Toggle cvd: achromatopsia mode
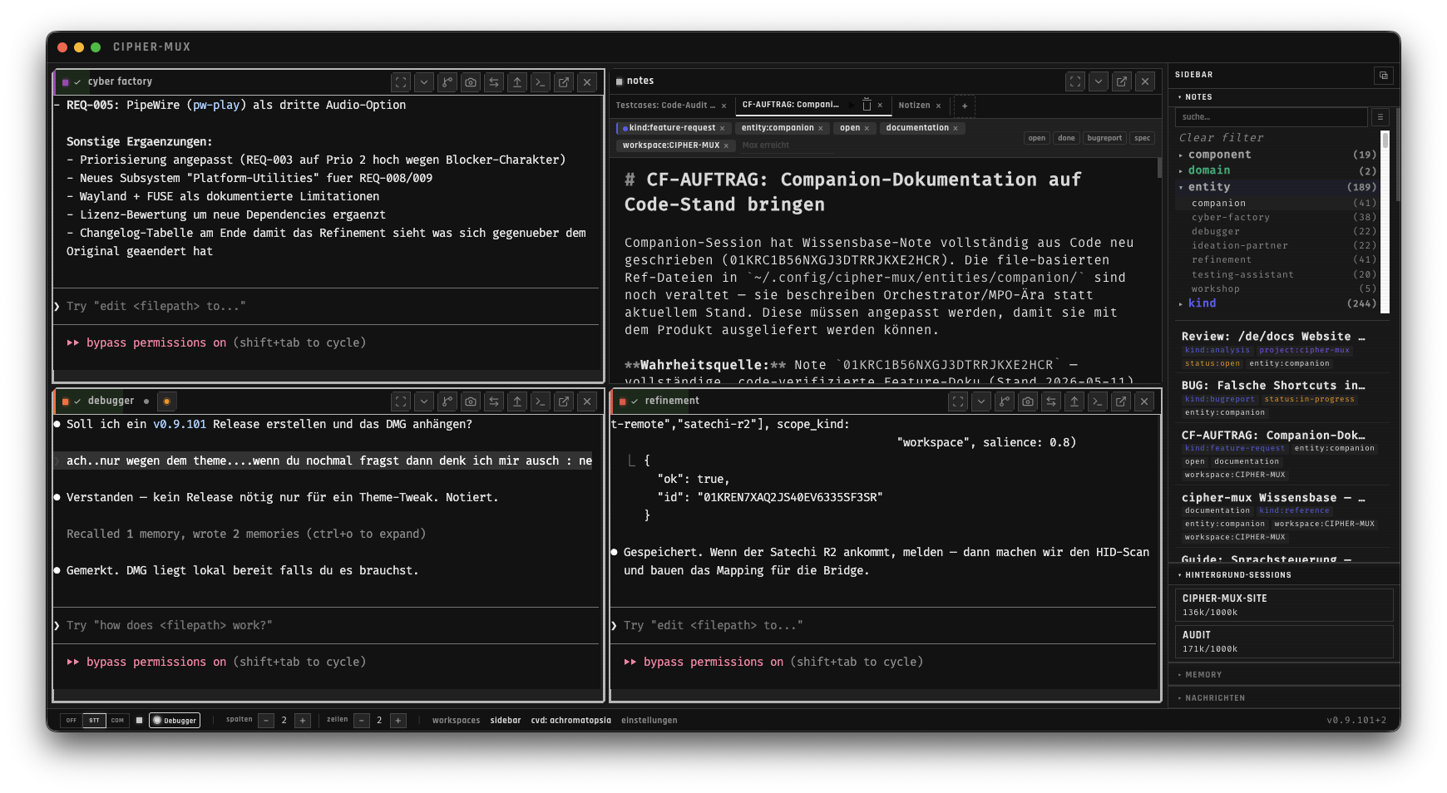The height and width of the screenshot is (793, 1447). click(571, 721)
